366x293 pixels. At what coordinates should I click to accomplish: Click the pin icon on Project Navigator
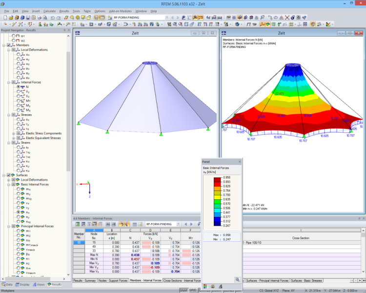tap(64, 30)
